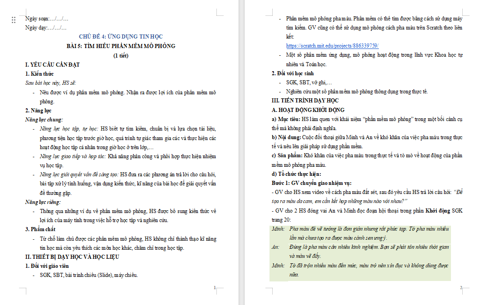Viewport: 480px width, 305px height.
Task: Click the '(1 tiết)' text
Action: (x=121, y=55)
